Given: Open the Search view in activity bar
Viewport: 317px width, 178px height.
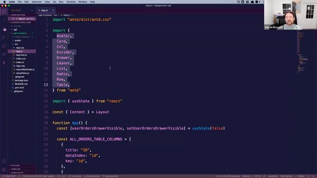Looking at the screenshot, I should (x=4, y=20).
